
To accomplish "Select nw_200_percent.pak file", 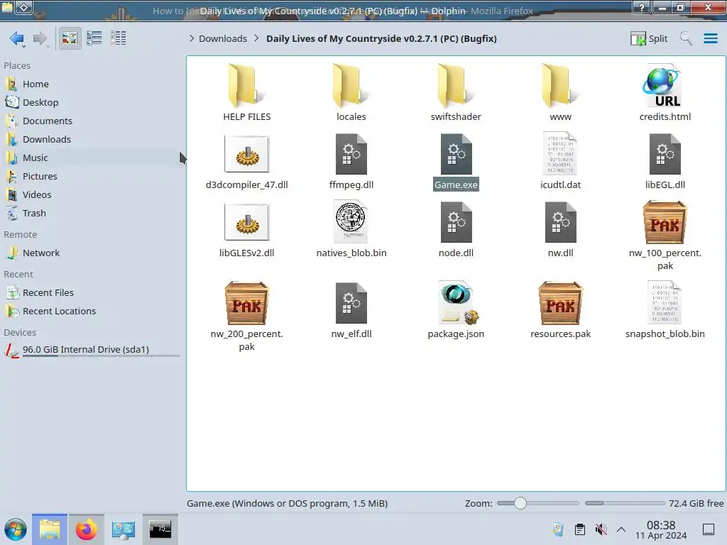I will point(246,316).
